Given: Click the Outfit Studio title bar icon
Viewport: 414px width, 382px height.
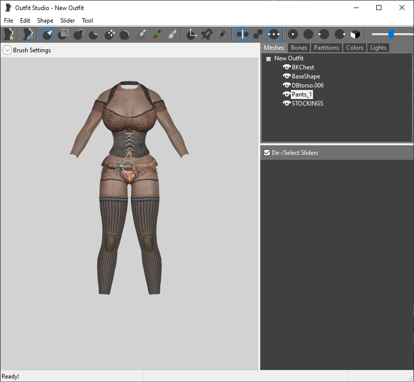Looking at the screenshot, I should pos(8,8).
